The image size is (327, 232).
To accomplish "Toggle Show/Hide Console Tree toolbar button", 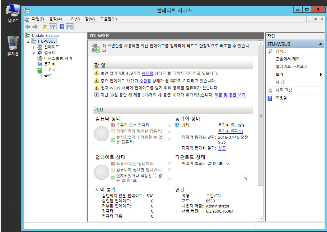I will coord(53,27).
